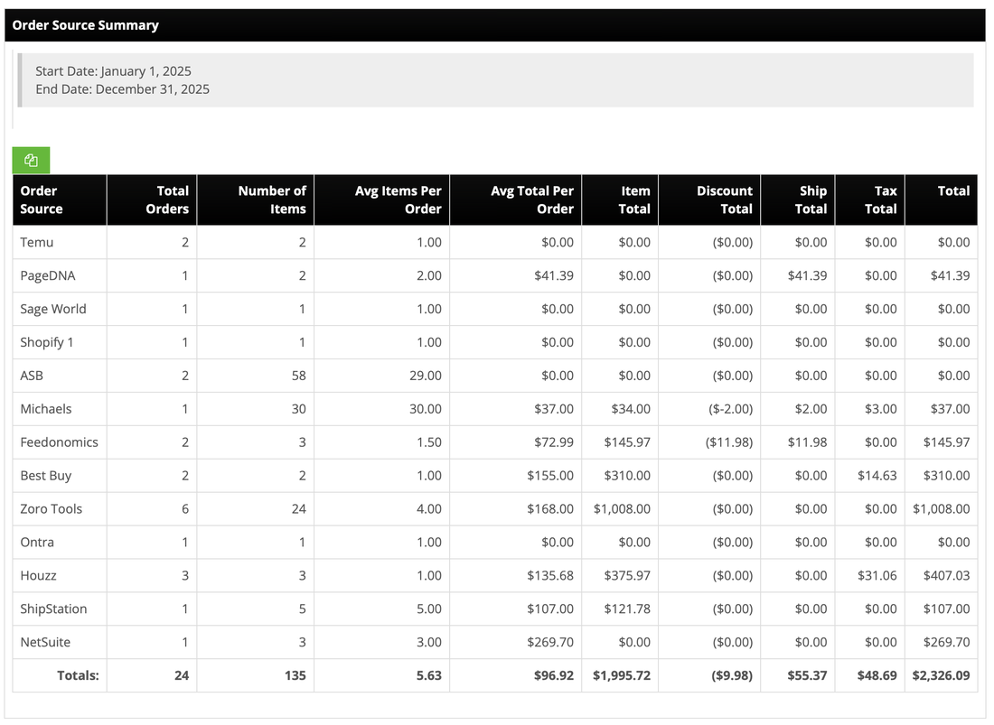Click the totals ($9.98) discount value
Image resolution: width=994 pixels, height=725 pixels.
coord(732,675)
